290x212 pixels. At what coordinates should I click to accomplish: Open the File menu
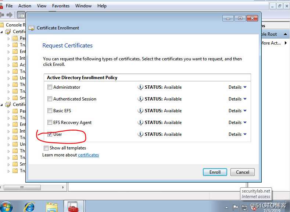(x=9, y=6)
